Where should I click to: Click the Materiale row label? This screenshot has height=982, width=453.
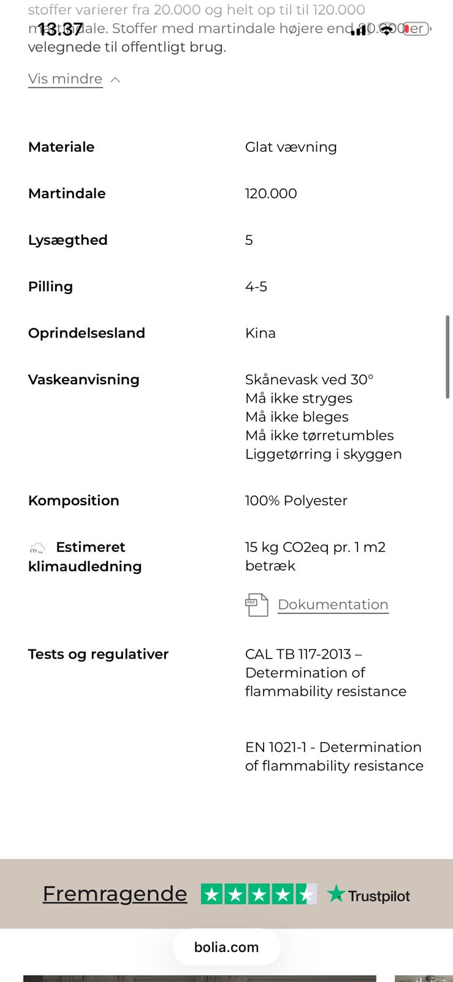(61, 147)
